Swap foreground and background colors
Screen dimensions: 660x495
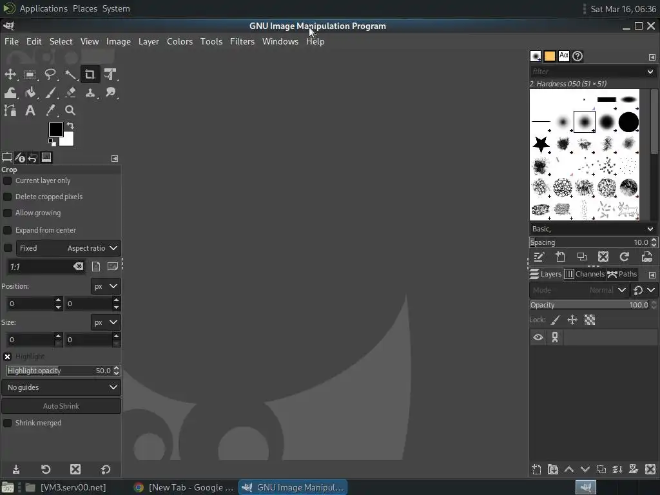pyautogui.click(x=70, y=126)
